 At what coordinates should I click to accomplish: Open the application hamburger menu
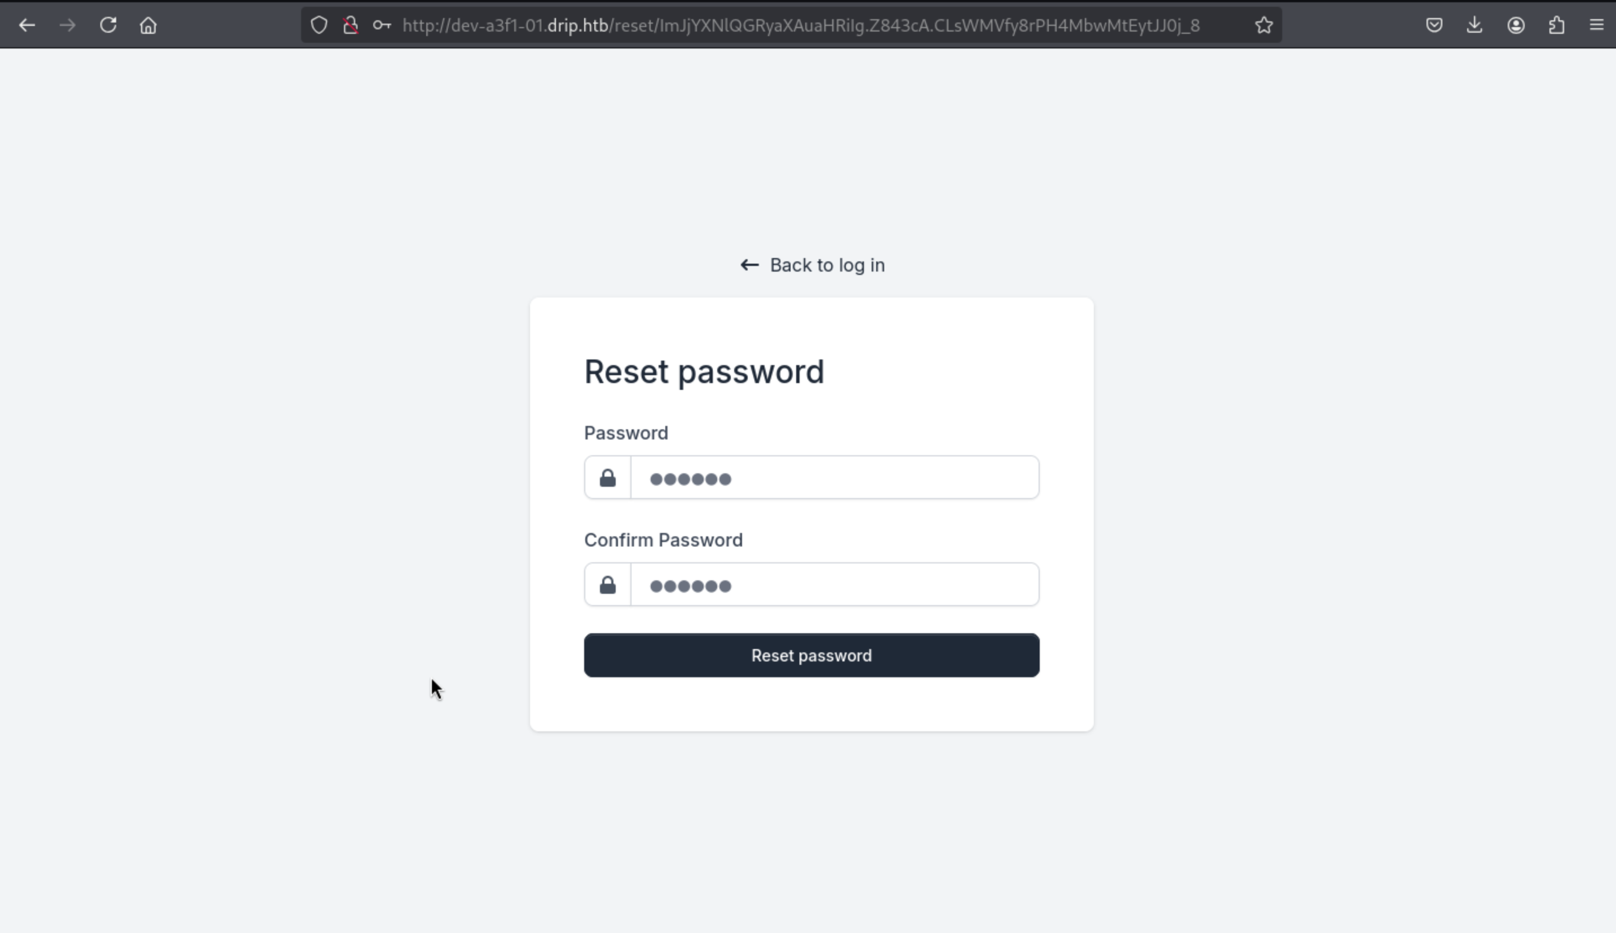click(x=1596, y=25)
